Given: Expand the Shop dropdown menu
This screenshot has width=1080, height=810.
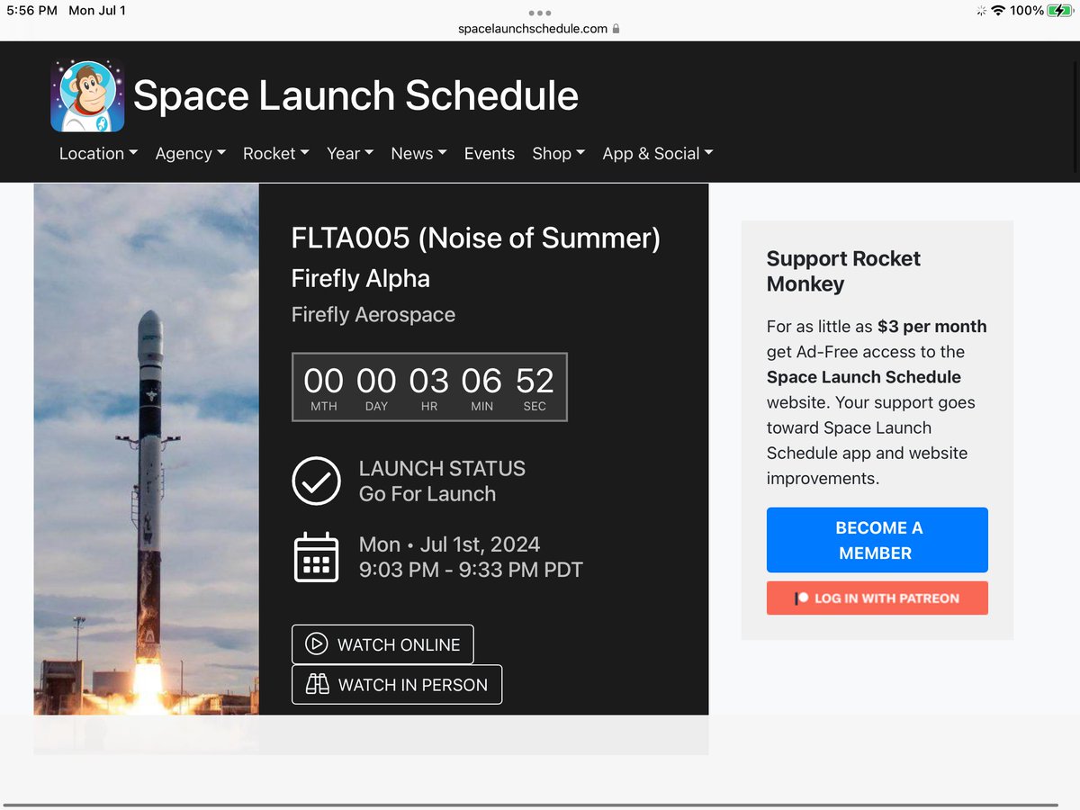Looking at the screenshot, I should [x=559, y=154].
